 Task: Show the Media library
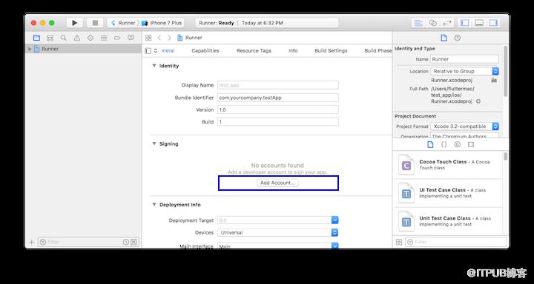tap(471, 145)
